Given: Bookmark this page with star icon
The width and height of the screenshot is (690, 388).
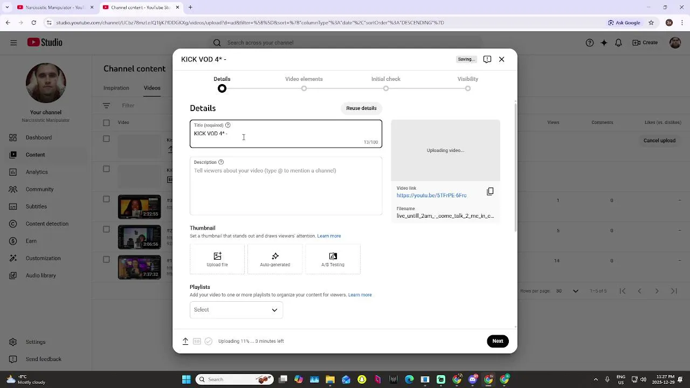Looking at the screenshot, I should click(x=651, y=23).
